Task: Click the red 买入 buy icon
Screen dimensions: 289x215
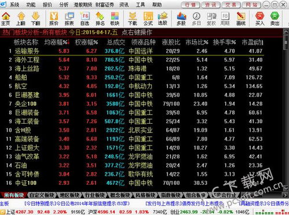Action: point(259,19)
